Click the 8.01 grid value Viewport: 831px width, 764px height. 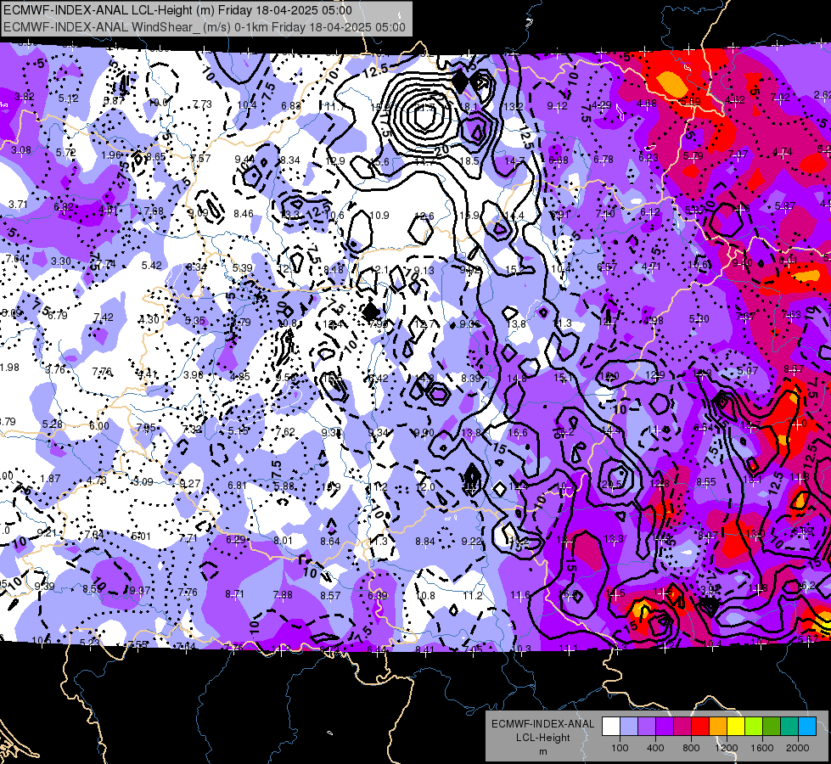pos(283,540)
